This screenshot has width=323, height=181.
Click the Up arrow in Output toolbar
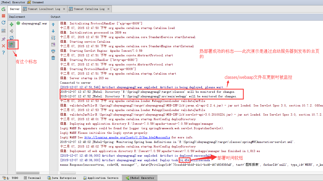(x=53, y=24)
